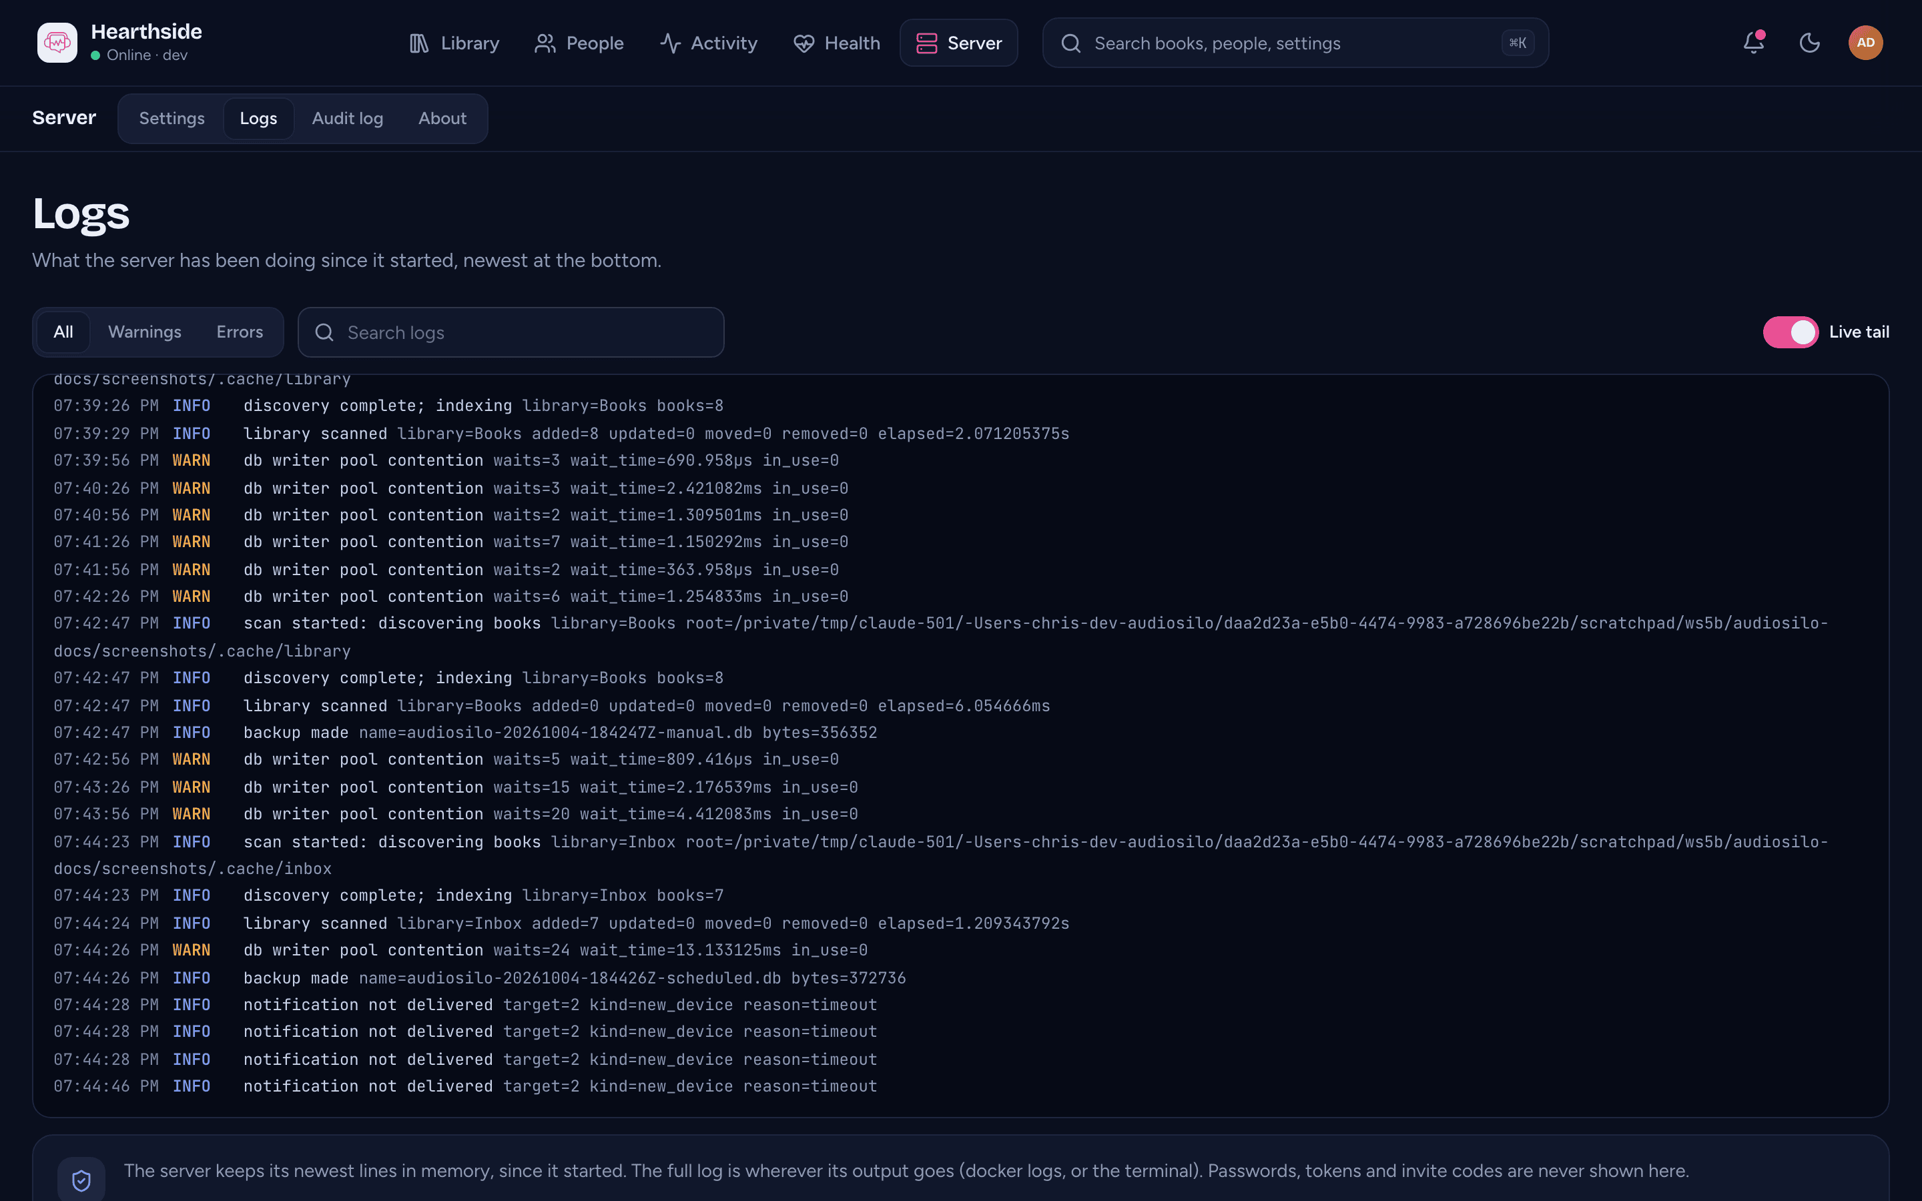Click the ⌘K shortcut badge
Screen dimensions: 1922x1201
pyautogui.click(x=1518, y=43)
